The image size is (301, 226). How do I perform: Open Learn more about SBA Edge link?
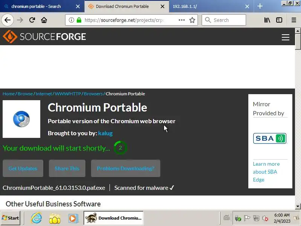pyautogui.click(x=266, y=172)
